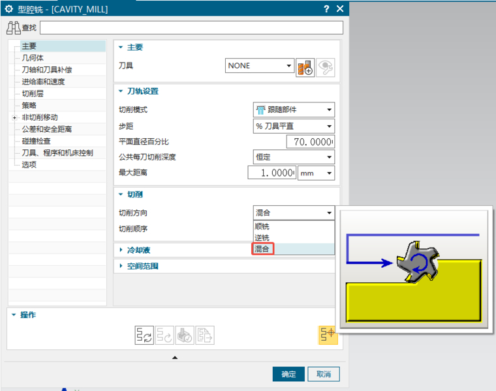
Task: Close the CAVITY_MILL dialog
Action: click(x=340, y=8)
